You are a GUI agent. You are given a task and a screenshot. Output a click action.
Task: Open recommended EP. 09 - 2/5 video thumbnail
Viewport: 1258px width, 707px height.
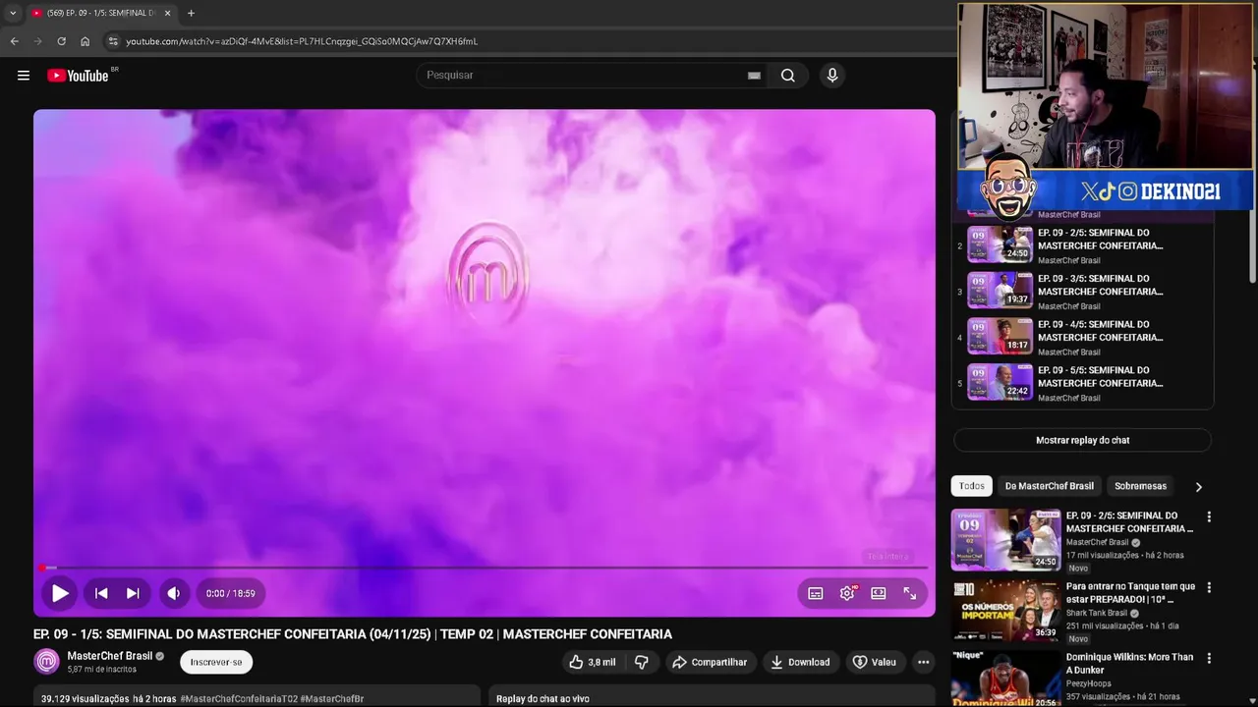pyautogui.click(x=1005, y=539)
